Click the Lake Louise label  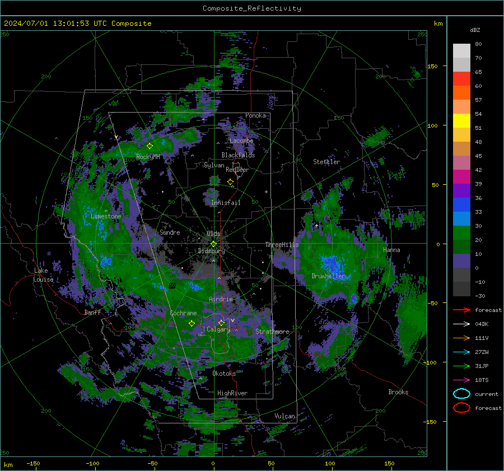click(x=43, y=275)
